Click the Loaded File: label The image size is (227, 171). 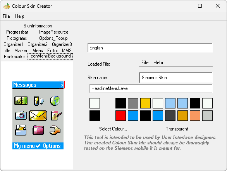pos(99,64)
